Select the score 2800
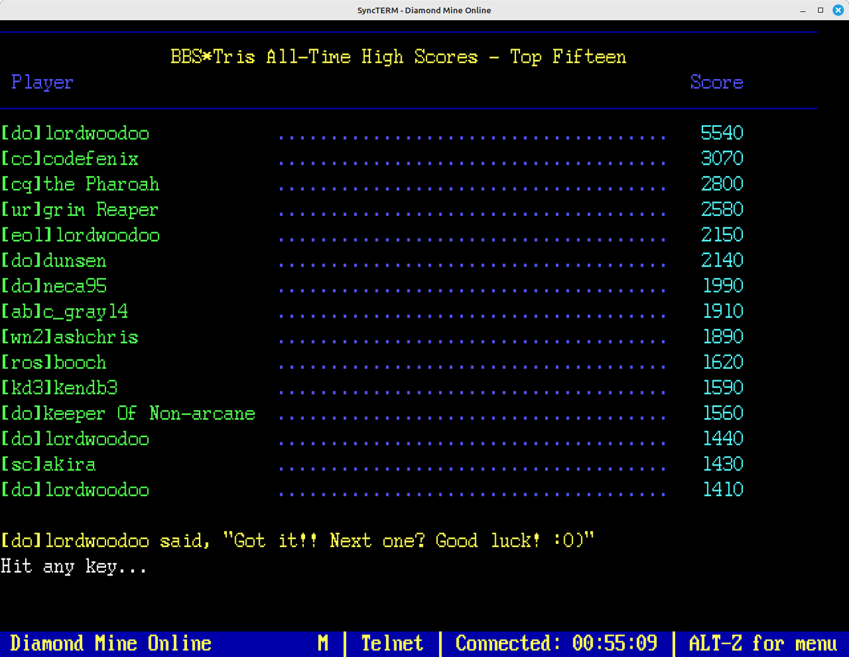Screen dimensions: 849x657 point(722,184)
